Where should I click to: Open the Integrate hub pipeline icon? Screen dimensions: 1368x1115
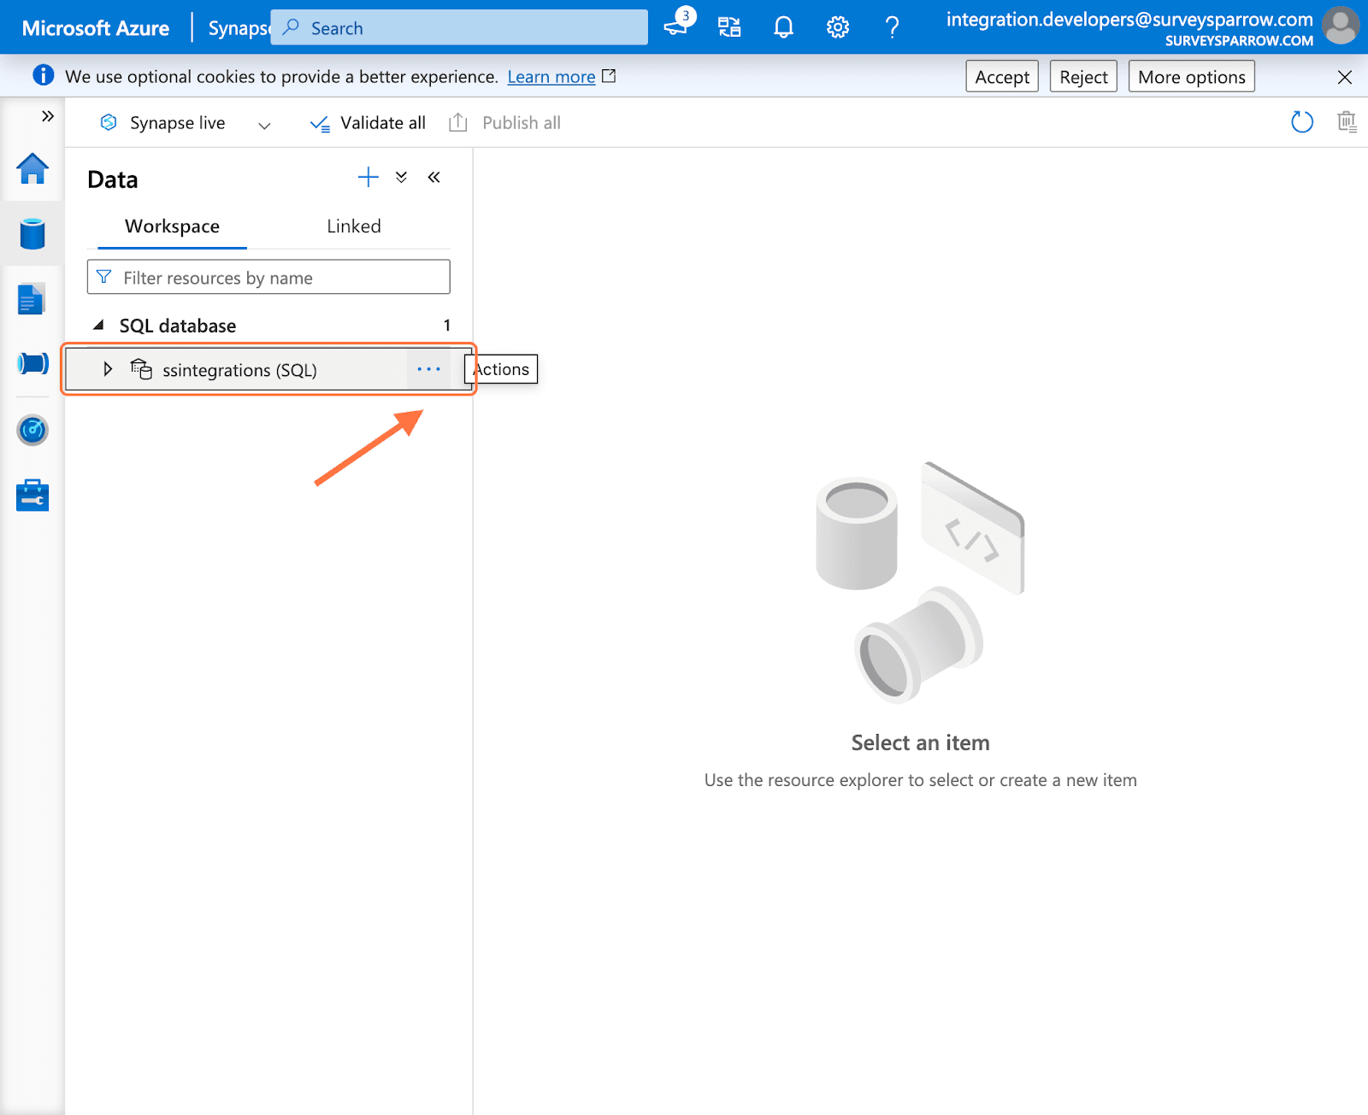pyautogui.click(x=32, y=364)
